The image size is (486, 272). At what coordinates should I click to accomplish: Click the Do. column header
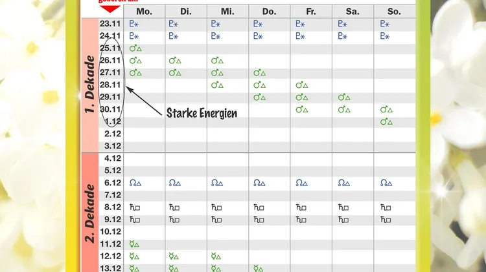[269, 12]
